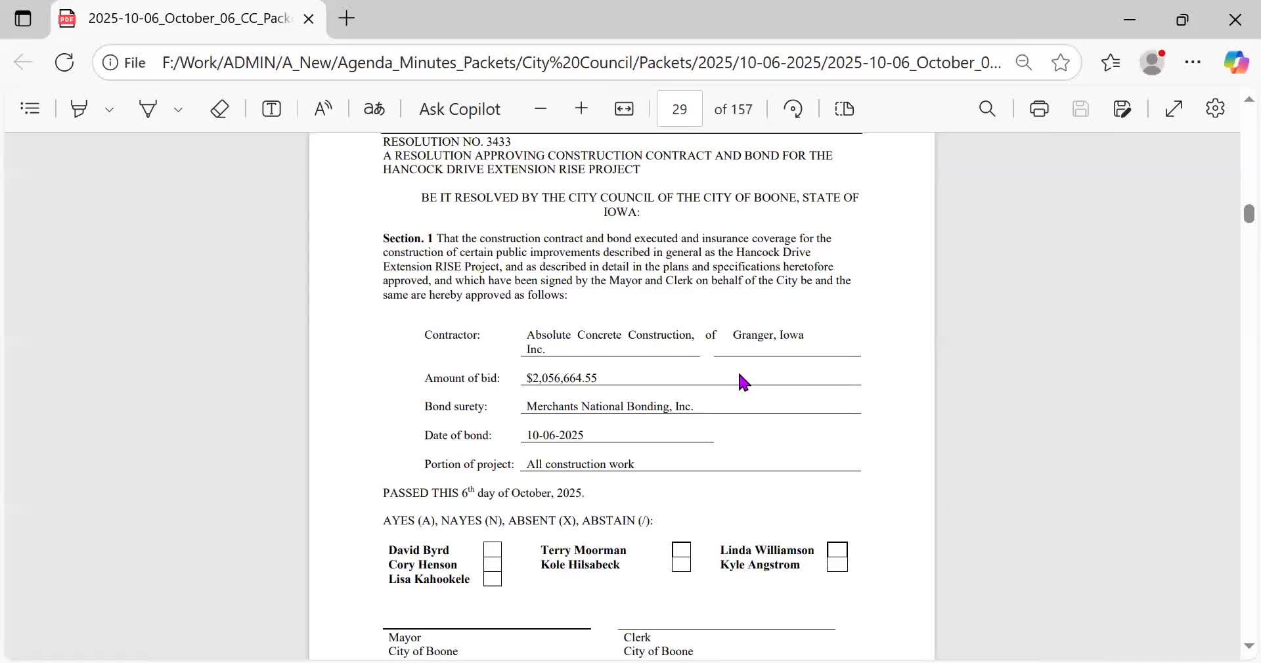Check the box beside Terry Moorman

[x=682, y=549]
